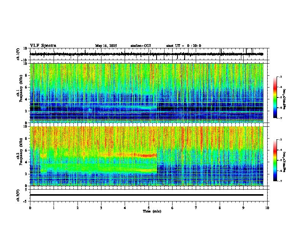301x233 pixels.
Task: Click the "-10" tick on ch.1(V) axis
Action: point(24,60)
